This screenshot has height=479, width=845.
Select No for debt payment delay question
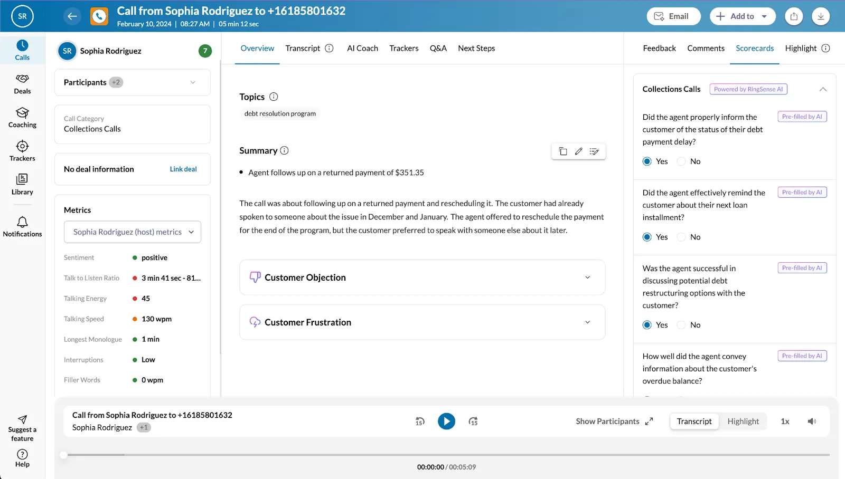coord(682,161)
